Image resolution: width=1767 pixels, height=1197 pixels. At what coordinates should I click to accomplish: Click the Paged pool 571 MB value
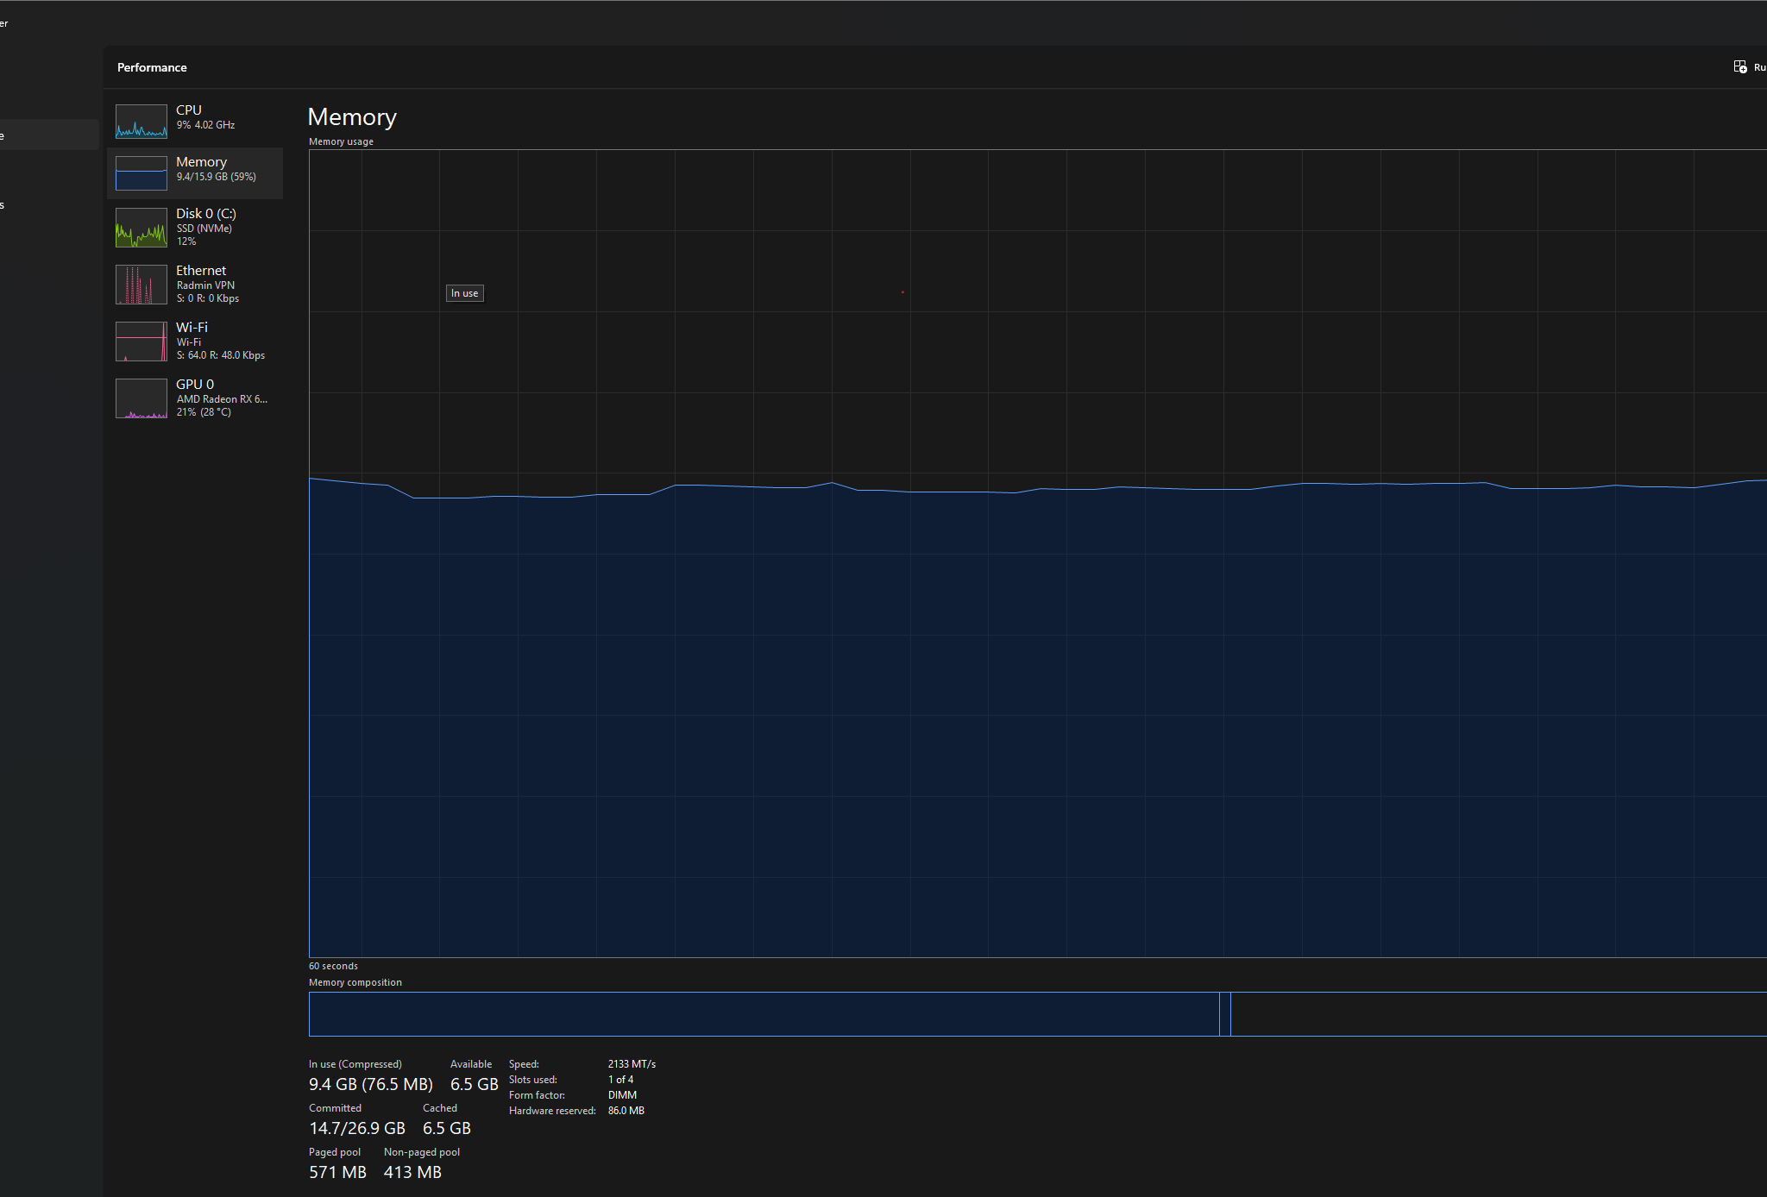coord(338,1172)
